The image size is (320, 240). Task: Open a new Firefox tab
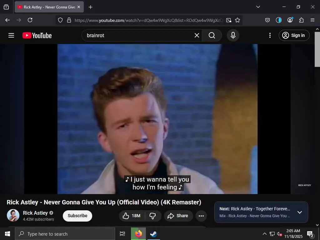(90, 7)
